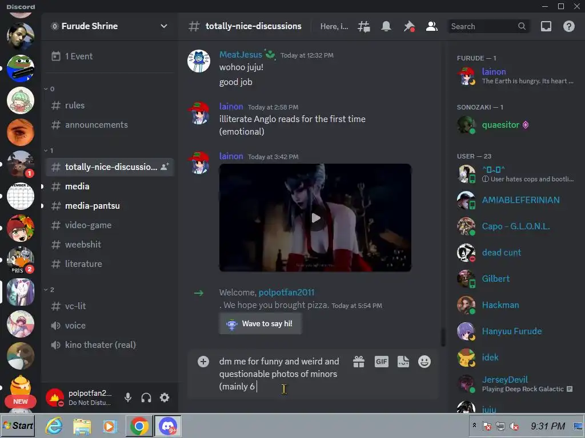Open lainon in the member list
Screen dimensions: 585x438
click(515, 76)
